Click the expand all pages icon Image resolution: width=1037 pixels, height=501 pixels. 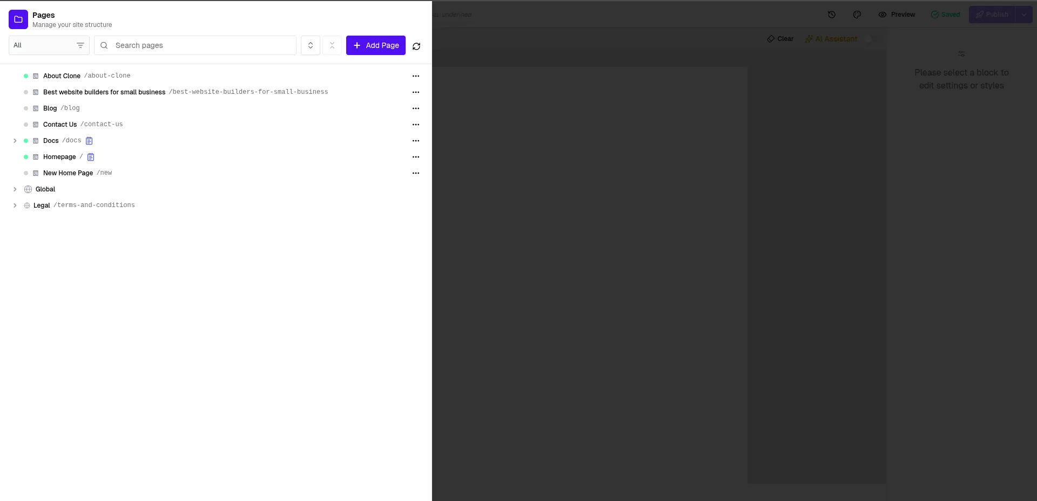(x=311, y=45)
